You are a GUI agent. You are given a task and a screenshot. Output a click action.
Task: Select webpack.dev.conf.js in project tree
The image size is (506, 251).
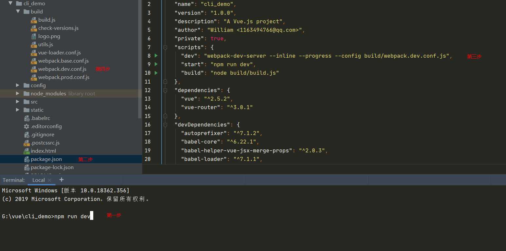click(x=62, y=69)
